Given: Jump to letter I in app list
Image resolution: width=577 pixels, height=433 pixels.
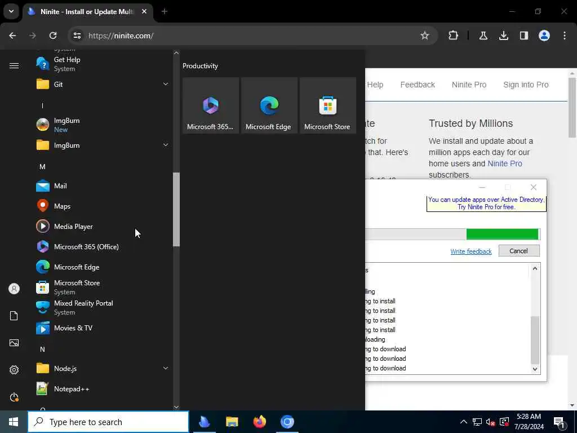Looking at the screenshot, I should pos(42,105).
